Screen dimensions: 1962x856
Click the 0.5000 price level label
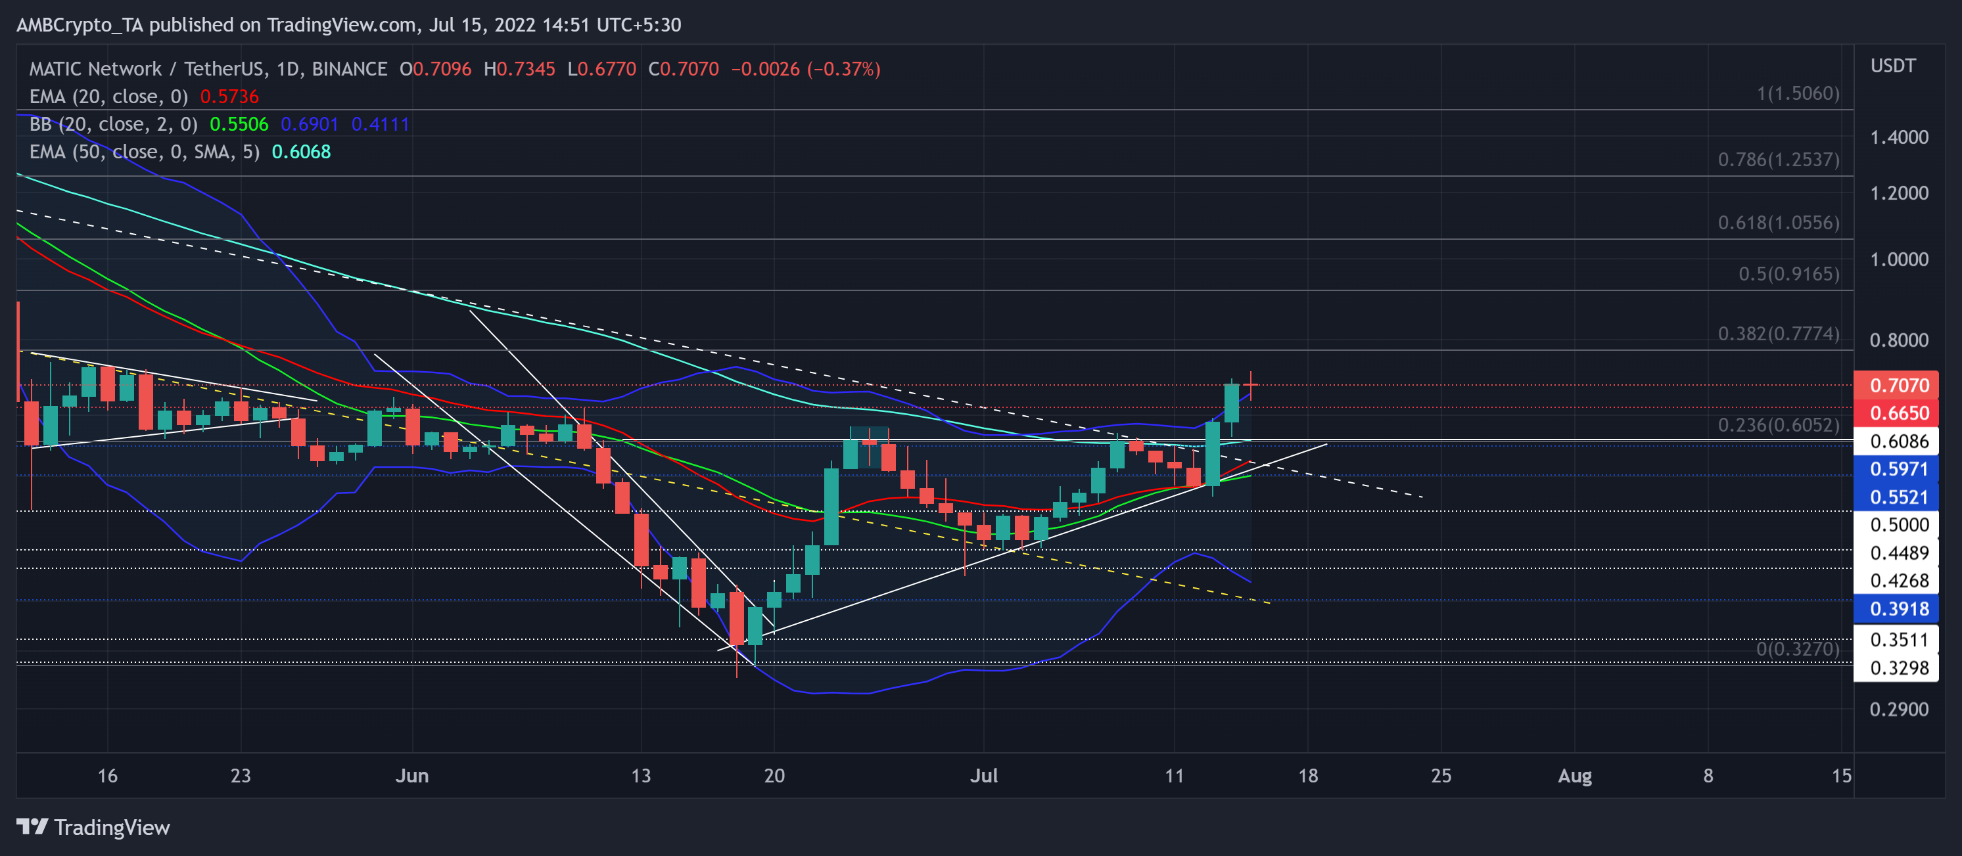coord(1898,526)
